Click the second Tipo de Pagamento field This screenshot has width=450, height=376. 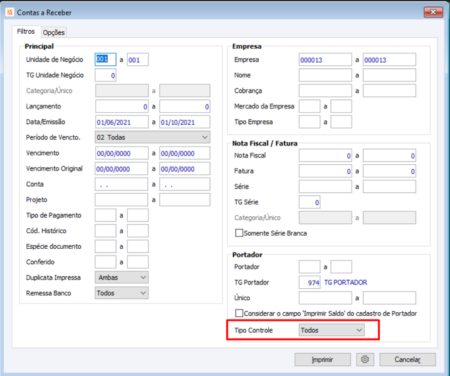click(138, 216)
